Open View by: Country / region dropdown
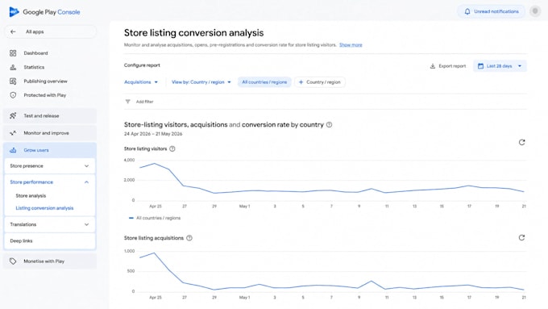This screenshot has height=309, width=548. (201, 82)
